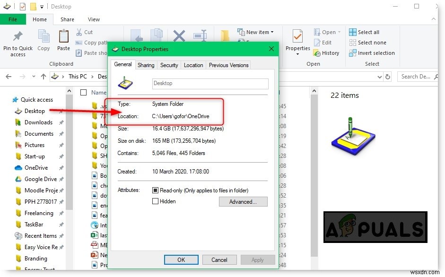Click the Advanced button
Image resolution: width=445 pixels, height=277 pixels.
[243, 201]
